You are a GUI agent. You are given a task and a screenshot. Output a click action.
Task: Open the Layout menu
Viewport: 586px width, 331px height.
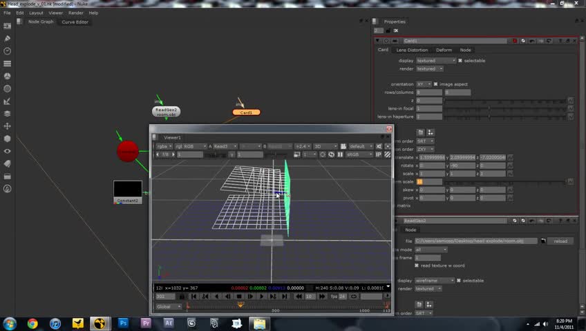pos(36,12)
